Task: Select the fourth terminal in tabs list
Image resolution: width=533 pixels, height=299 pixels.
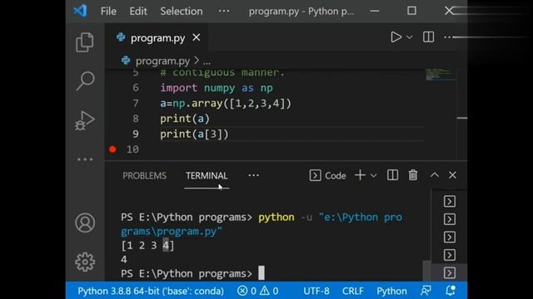Action: (450, 255)
